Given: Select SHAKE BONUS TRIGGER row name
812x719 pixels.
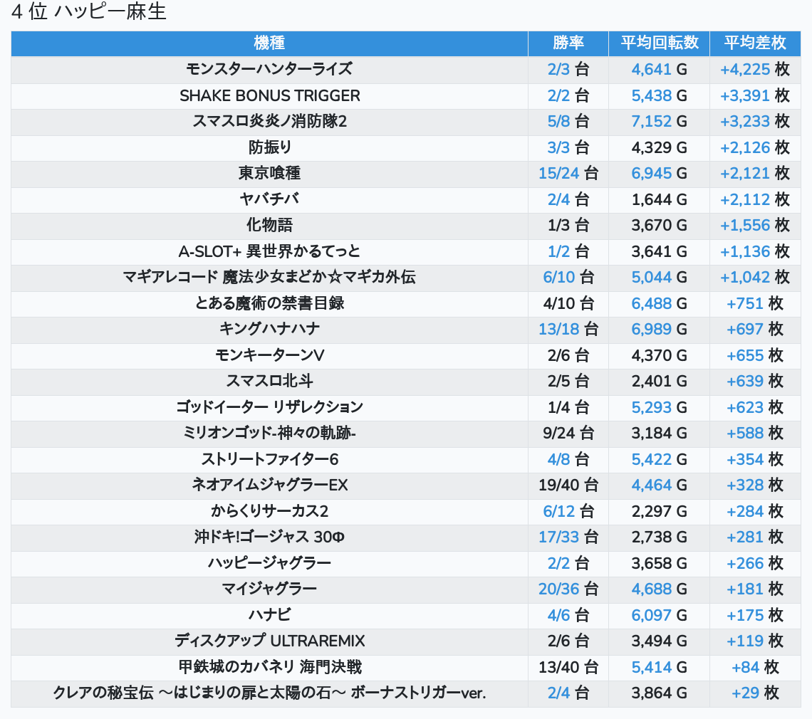Looking at the screenshot, I should 269,96.
